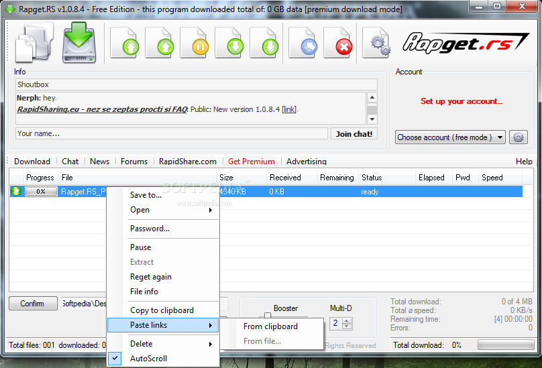Expand the Paste links submenu

[x=163, y=325]
